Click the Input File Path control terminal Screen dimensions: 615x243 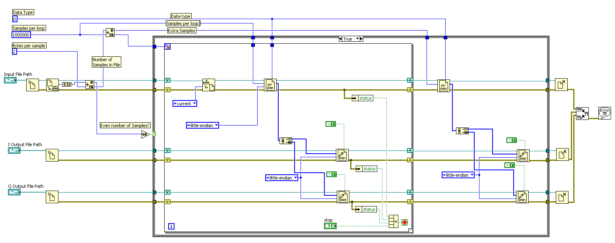coord(10,81)
